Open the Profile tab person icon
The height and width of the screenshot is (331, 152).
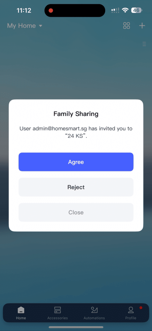tap(131, 310)
